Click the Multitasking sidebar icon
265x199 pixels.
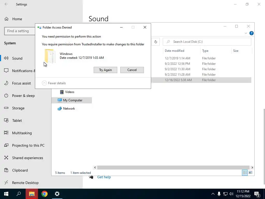[6, 133]
